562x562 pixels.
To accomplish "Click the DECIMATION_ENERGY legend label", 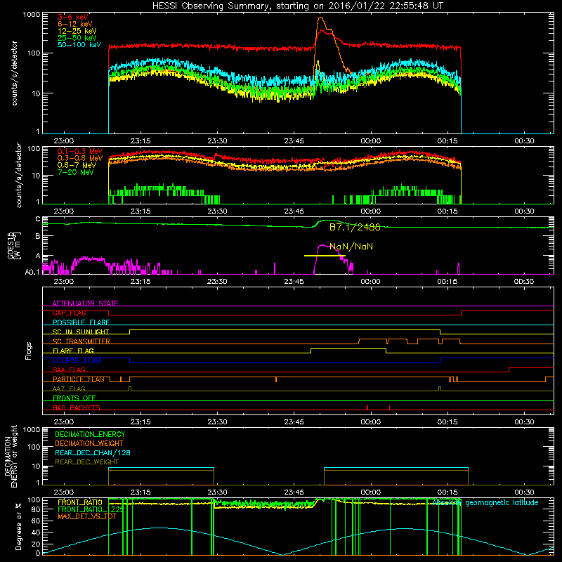I will (x=90, y=434).
